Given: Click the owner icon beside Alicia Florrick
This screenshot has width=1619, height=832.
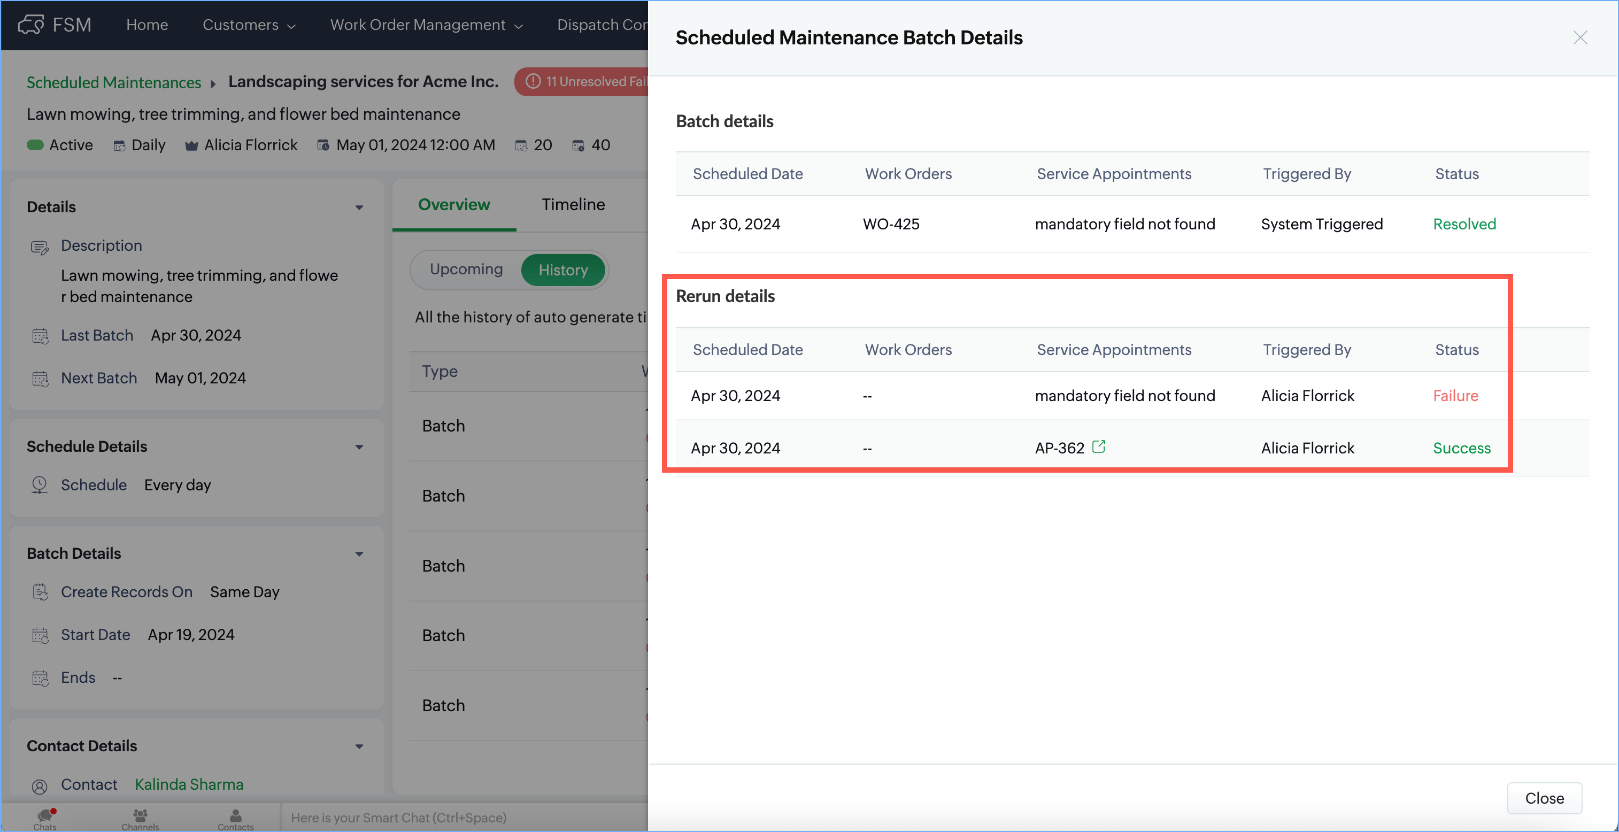Looking at the screenshot, I should click(x=192, y=146).
